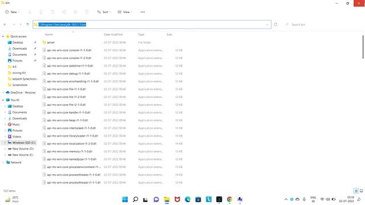Click the Copy icon in toolbar
The image size is (365, 205).
coord(41,12)
